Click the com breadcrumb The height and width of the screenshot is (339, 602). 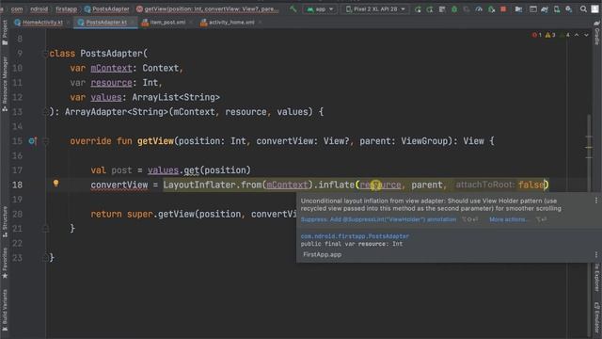tap(17, 8)
